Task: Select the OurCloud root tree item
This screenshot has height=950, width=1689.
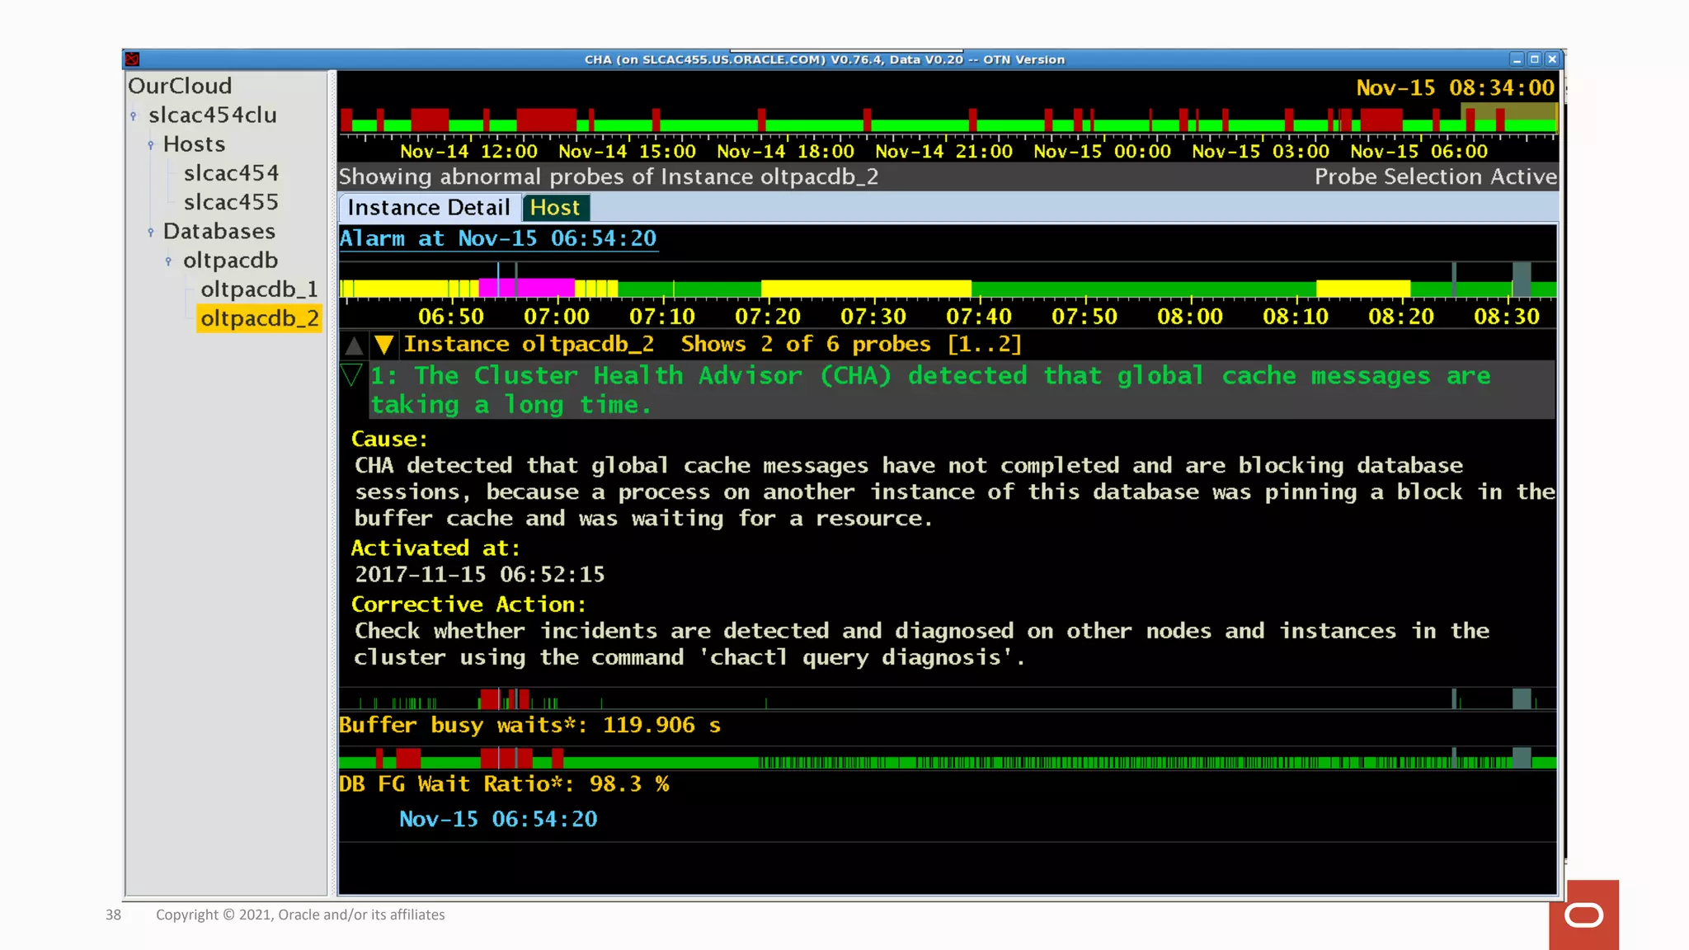Action: 180,86
